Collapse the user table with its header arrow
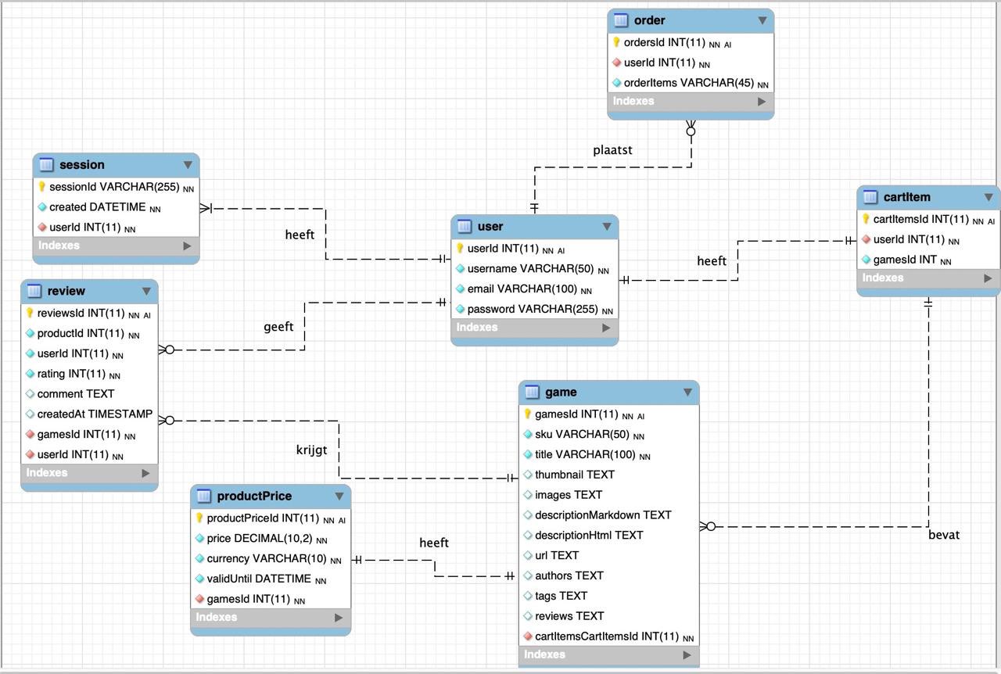The height and width of the screenshot is (674, 1001). [x=607, y=227]
